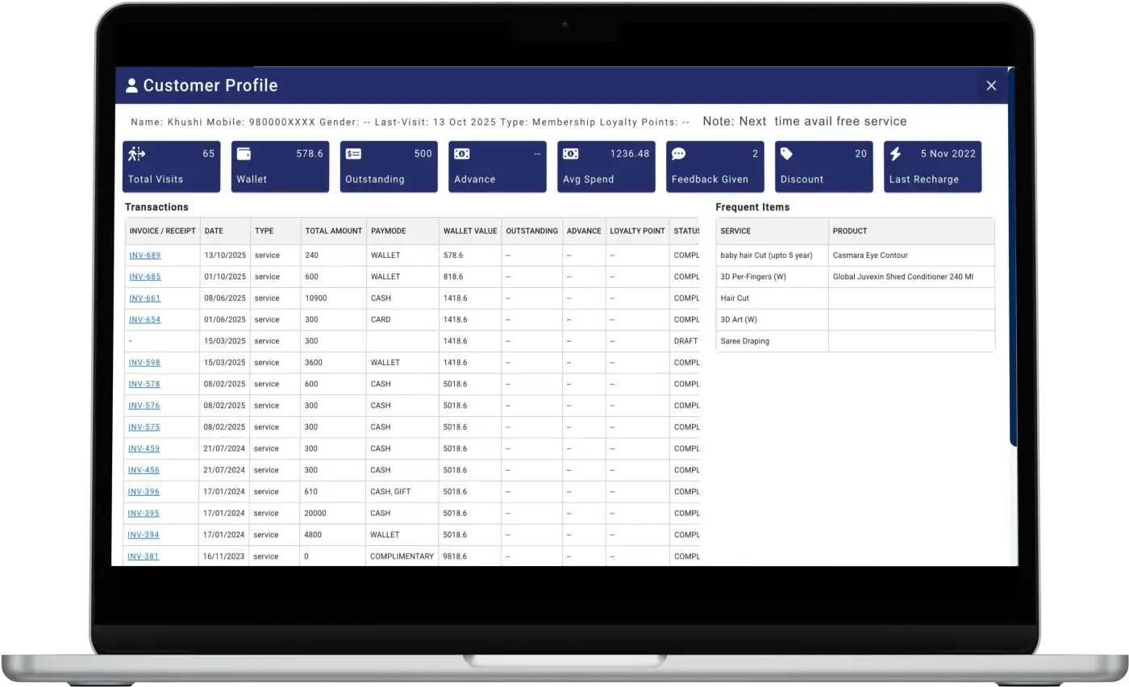Click the user icon beside Customer Profile
1129x687 pixels.
pos(132,85)
